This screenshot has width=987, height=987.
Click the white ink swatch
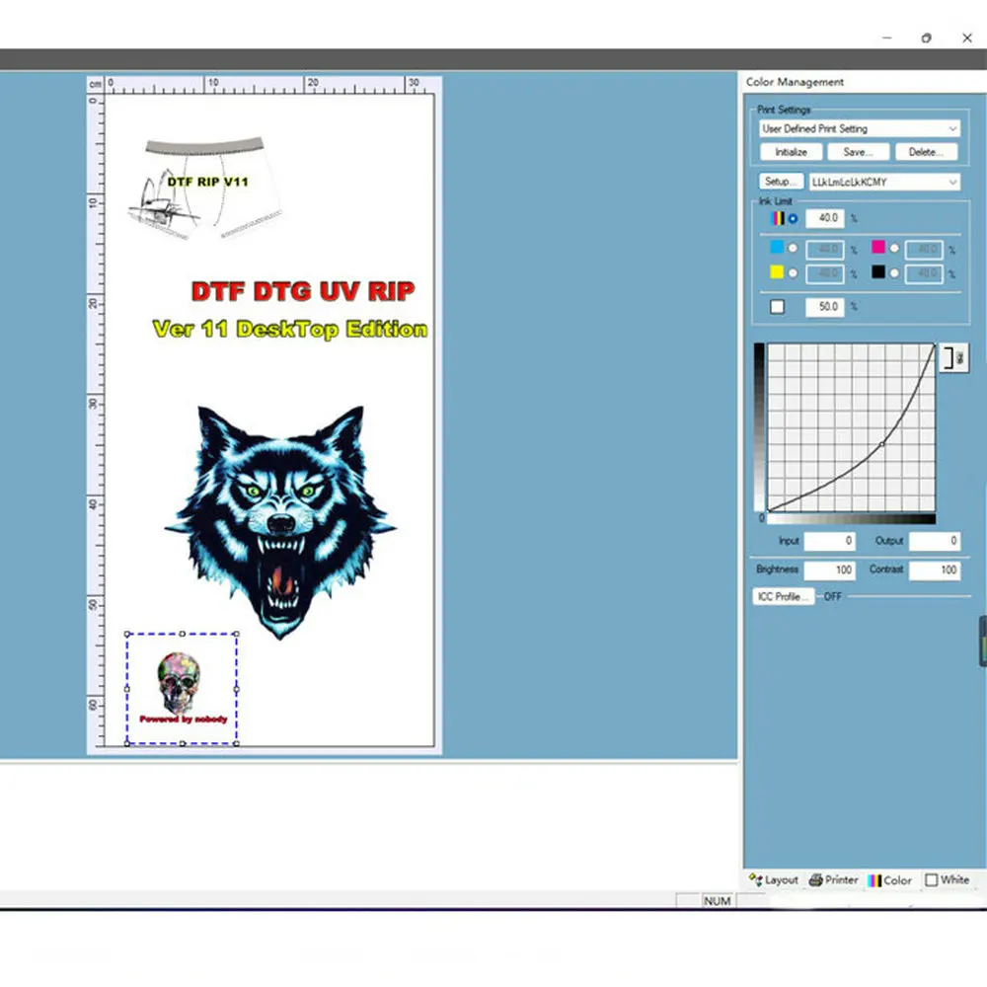[778, 307]
